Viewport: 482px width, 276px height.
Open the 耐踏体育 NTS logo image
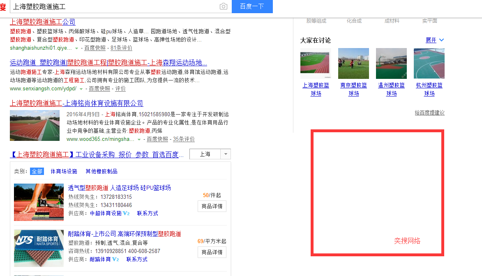[x=39, y=248]
